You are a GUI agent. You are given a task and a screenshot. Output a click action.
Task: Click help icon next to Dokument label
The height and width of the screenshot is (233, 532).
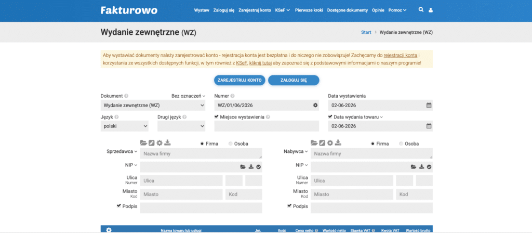126,96
